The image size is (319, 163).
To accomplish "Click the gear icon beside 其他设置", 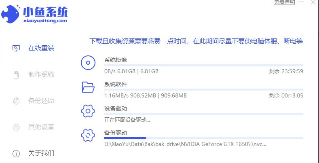I will (x=16, y=127).
